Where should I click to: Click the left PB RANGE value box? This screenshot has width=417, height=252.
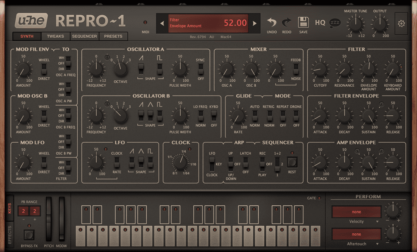point(24,211)
